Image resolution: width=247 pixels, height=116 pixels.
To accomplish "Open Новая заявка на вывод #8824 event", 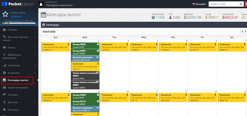I will tap(85, 76).
